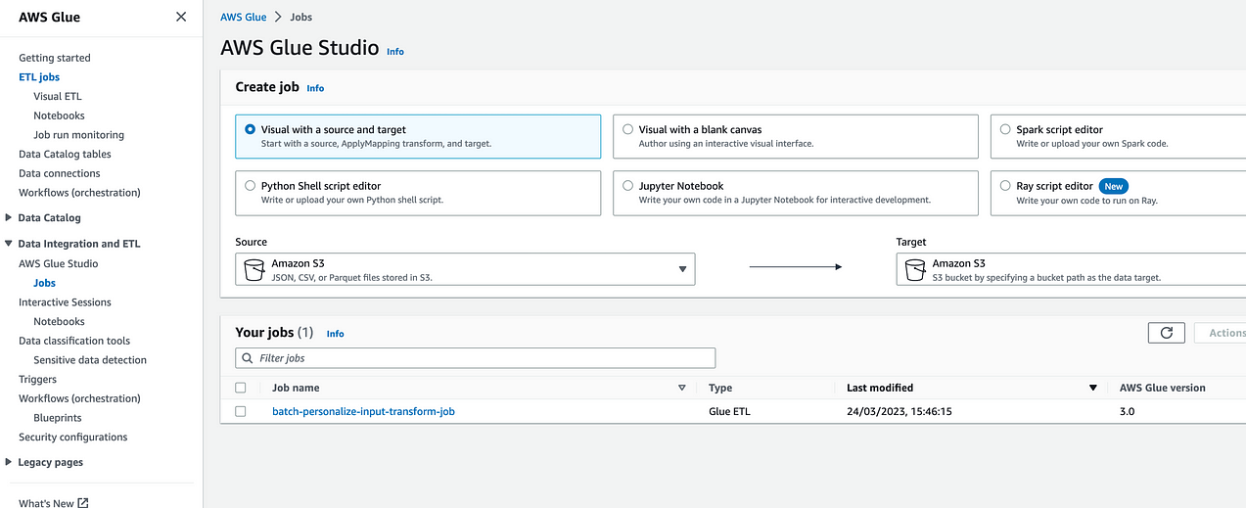Choose Python Shell script editor radio

(251, 185)
